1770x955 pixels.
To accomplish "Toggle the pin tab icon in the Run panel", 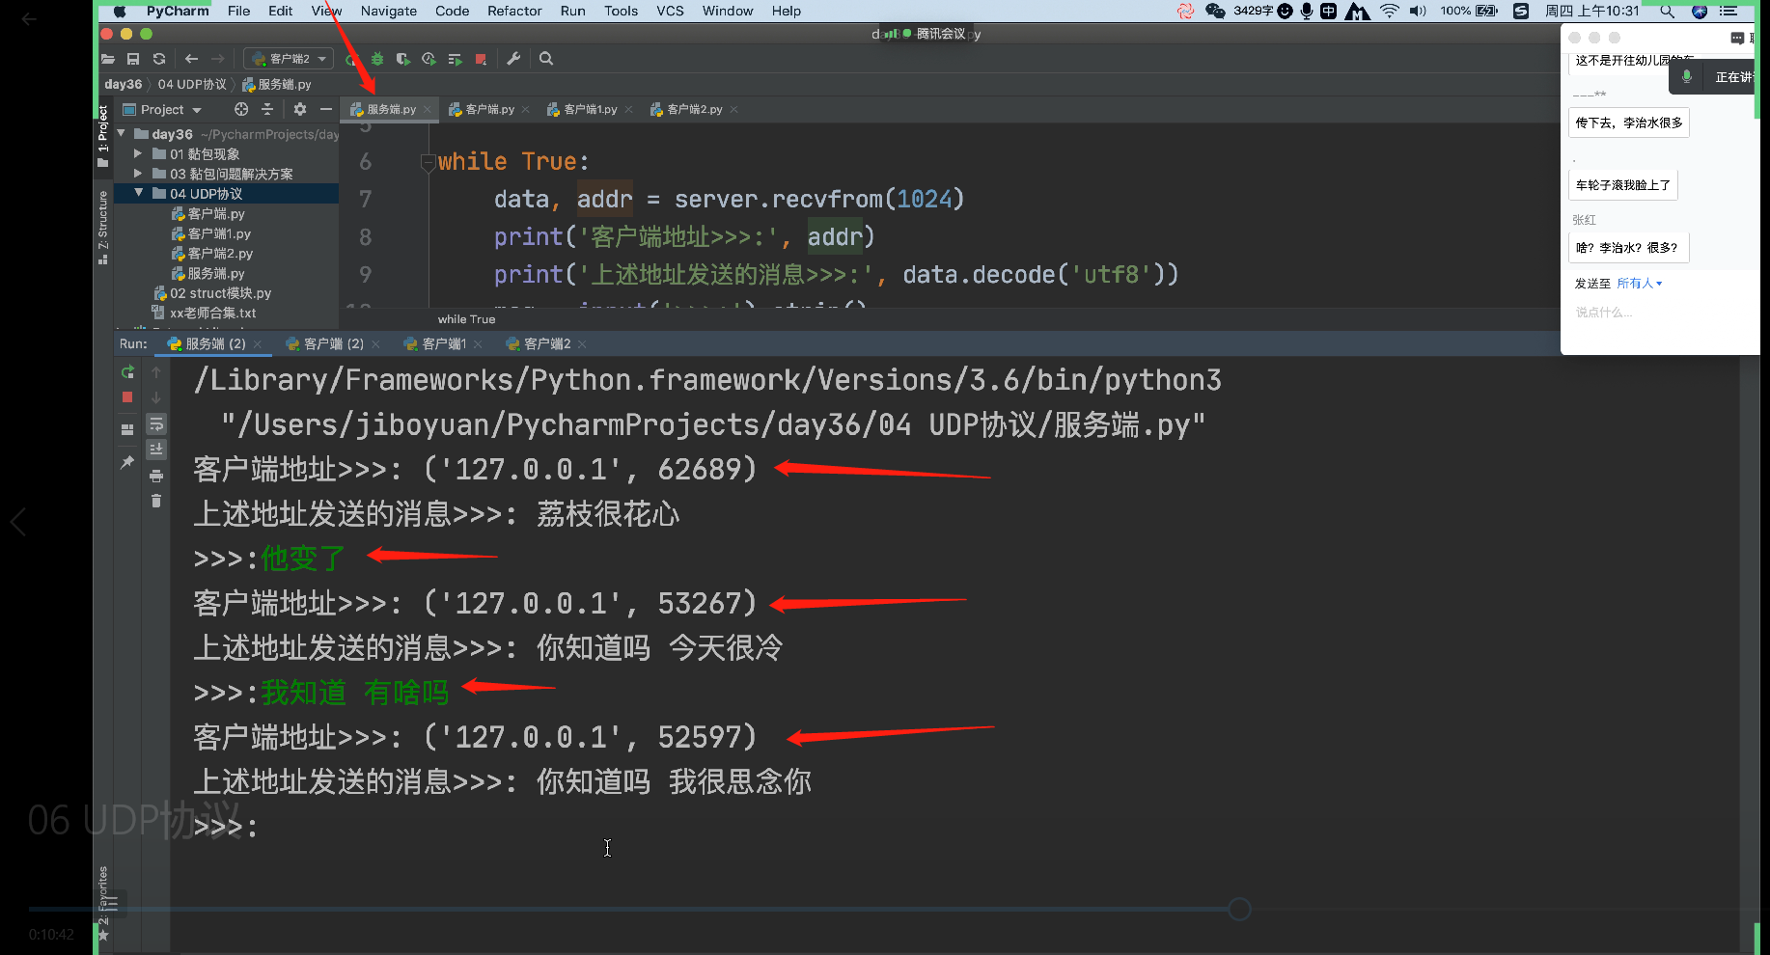I will pos(127,463).
